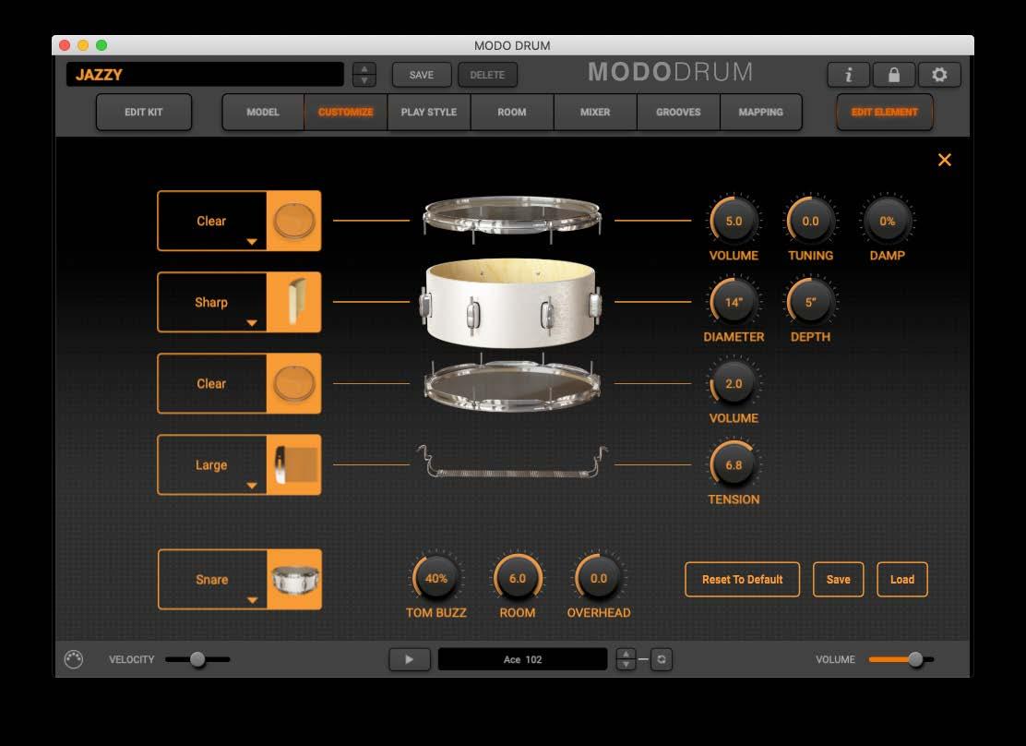Open settings gear icon
The height and width of the screenshot is (746, 1026).
click(x=939, y=75)
